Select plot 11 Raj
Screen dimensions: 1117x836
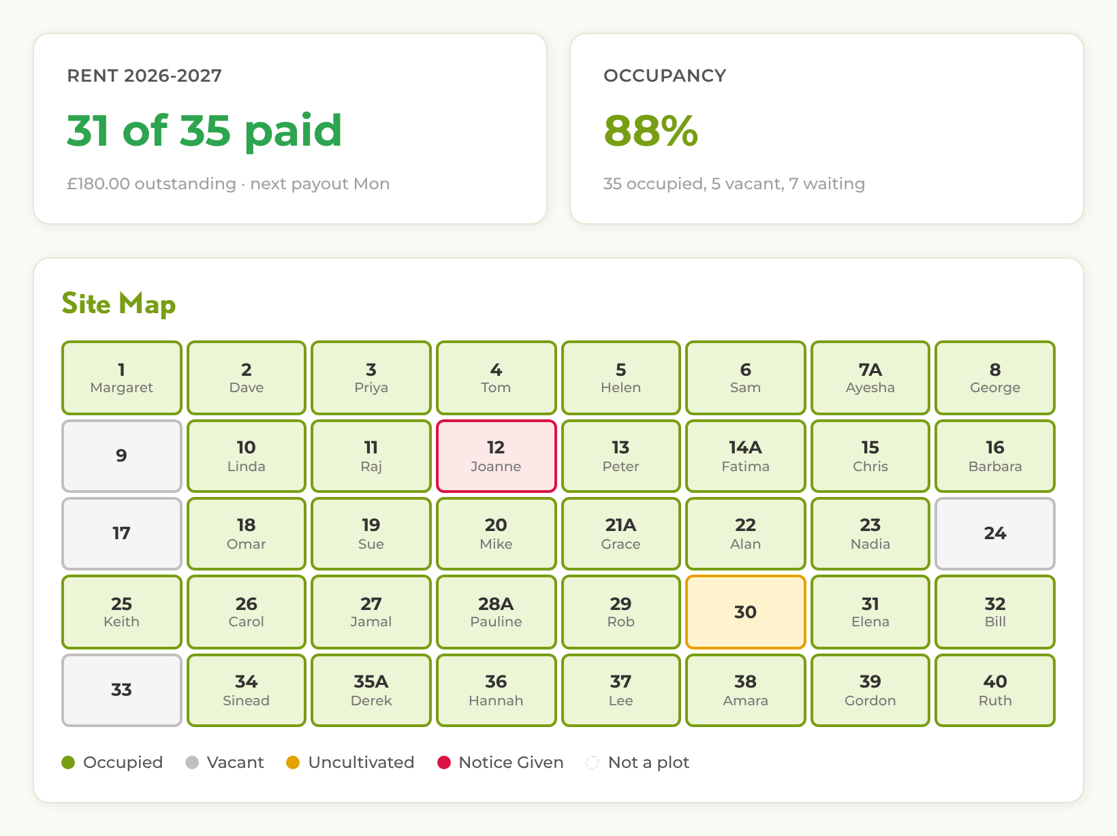pyautogui.click(x=371, y=456)
